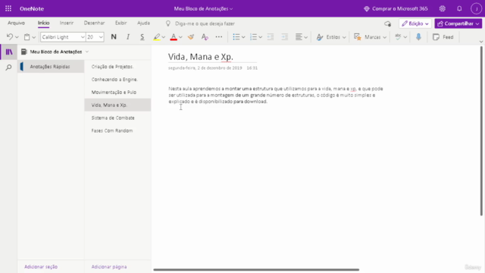
Task: Expand the numbering style dropdown
Action: pyautogui.click(x=261, y=37)
